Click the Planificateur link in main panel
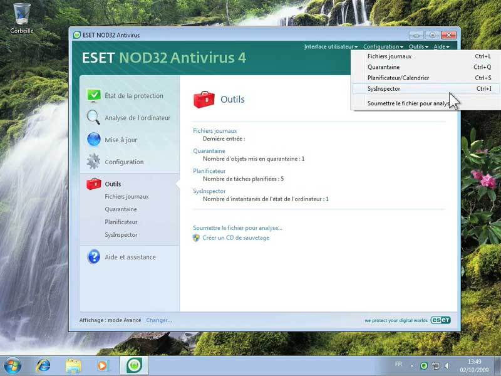The width and height of the screenshot is (501, 376). [x=209, y=171]
